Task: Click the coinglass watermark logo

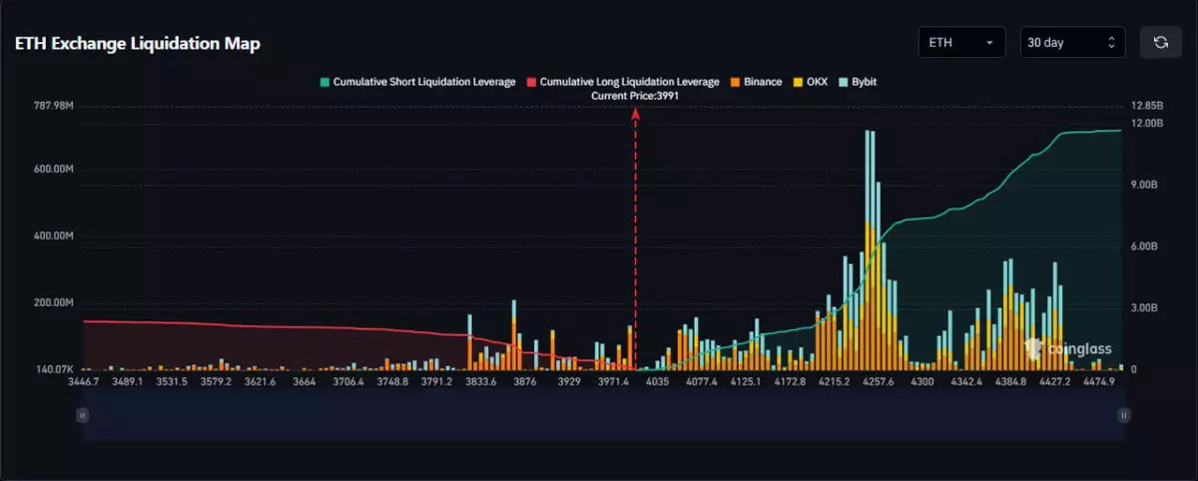Action: pyautogui.click(x=1060, y=347)
